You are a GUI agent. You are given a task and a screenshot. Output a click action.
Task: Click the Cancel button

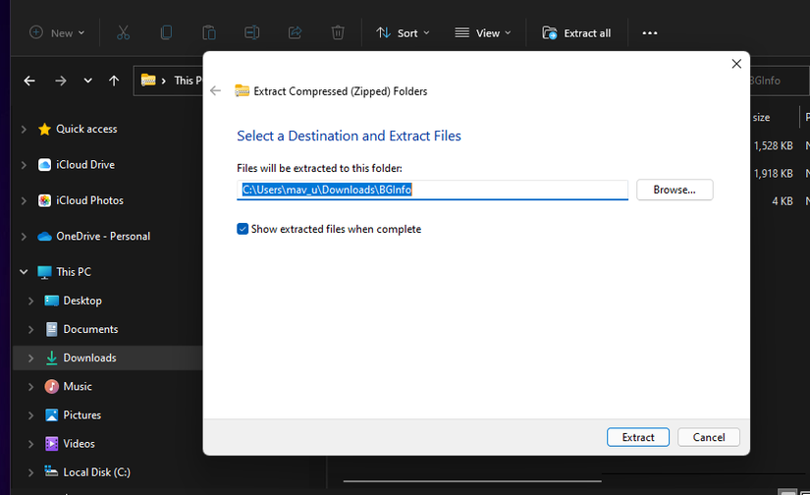tap(709, 437)
